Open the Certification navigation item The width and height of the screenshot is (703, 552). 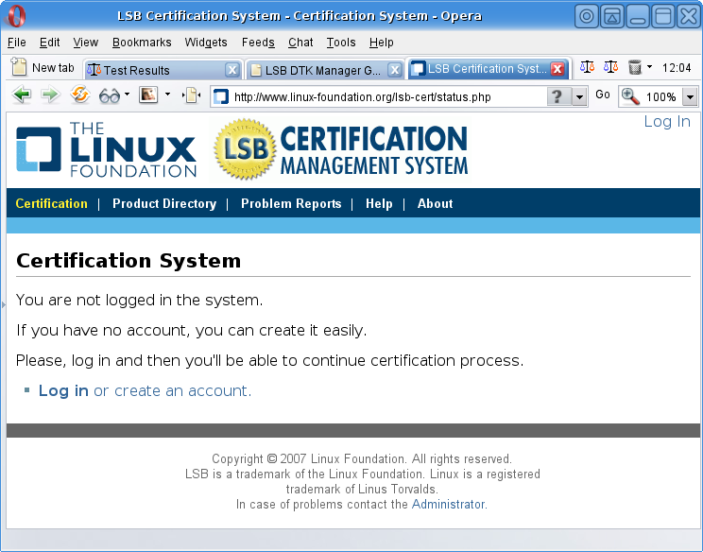(52, 203)
